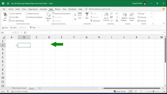Viewport: 167px width, 94px height.
Task: Open the Home tab
Action: (11, 9)
